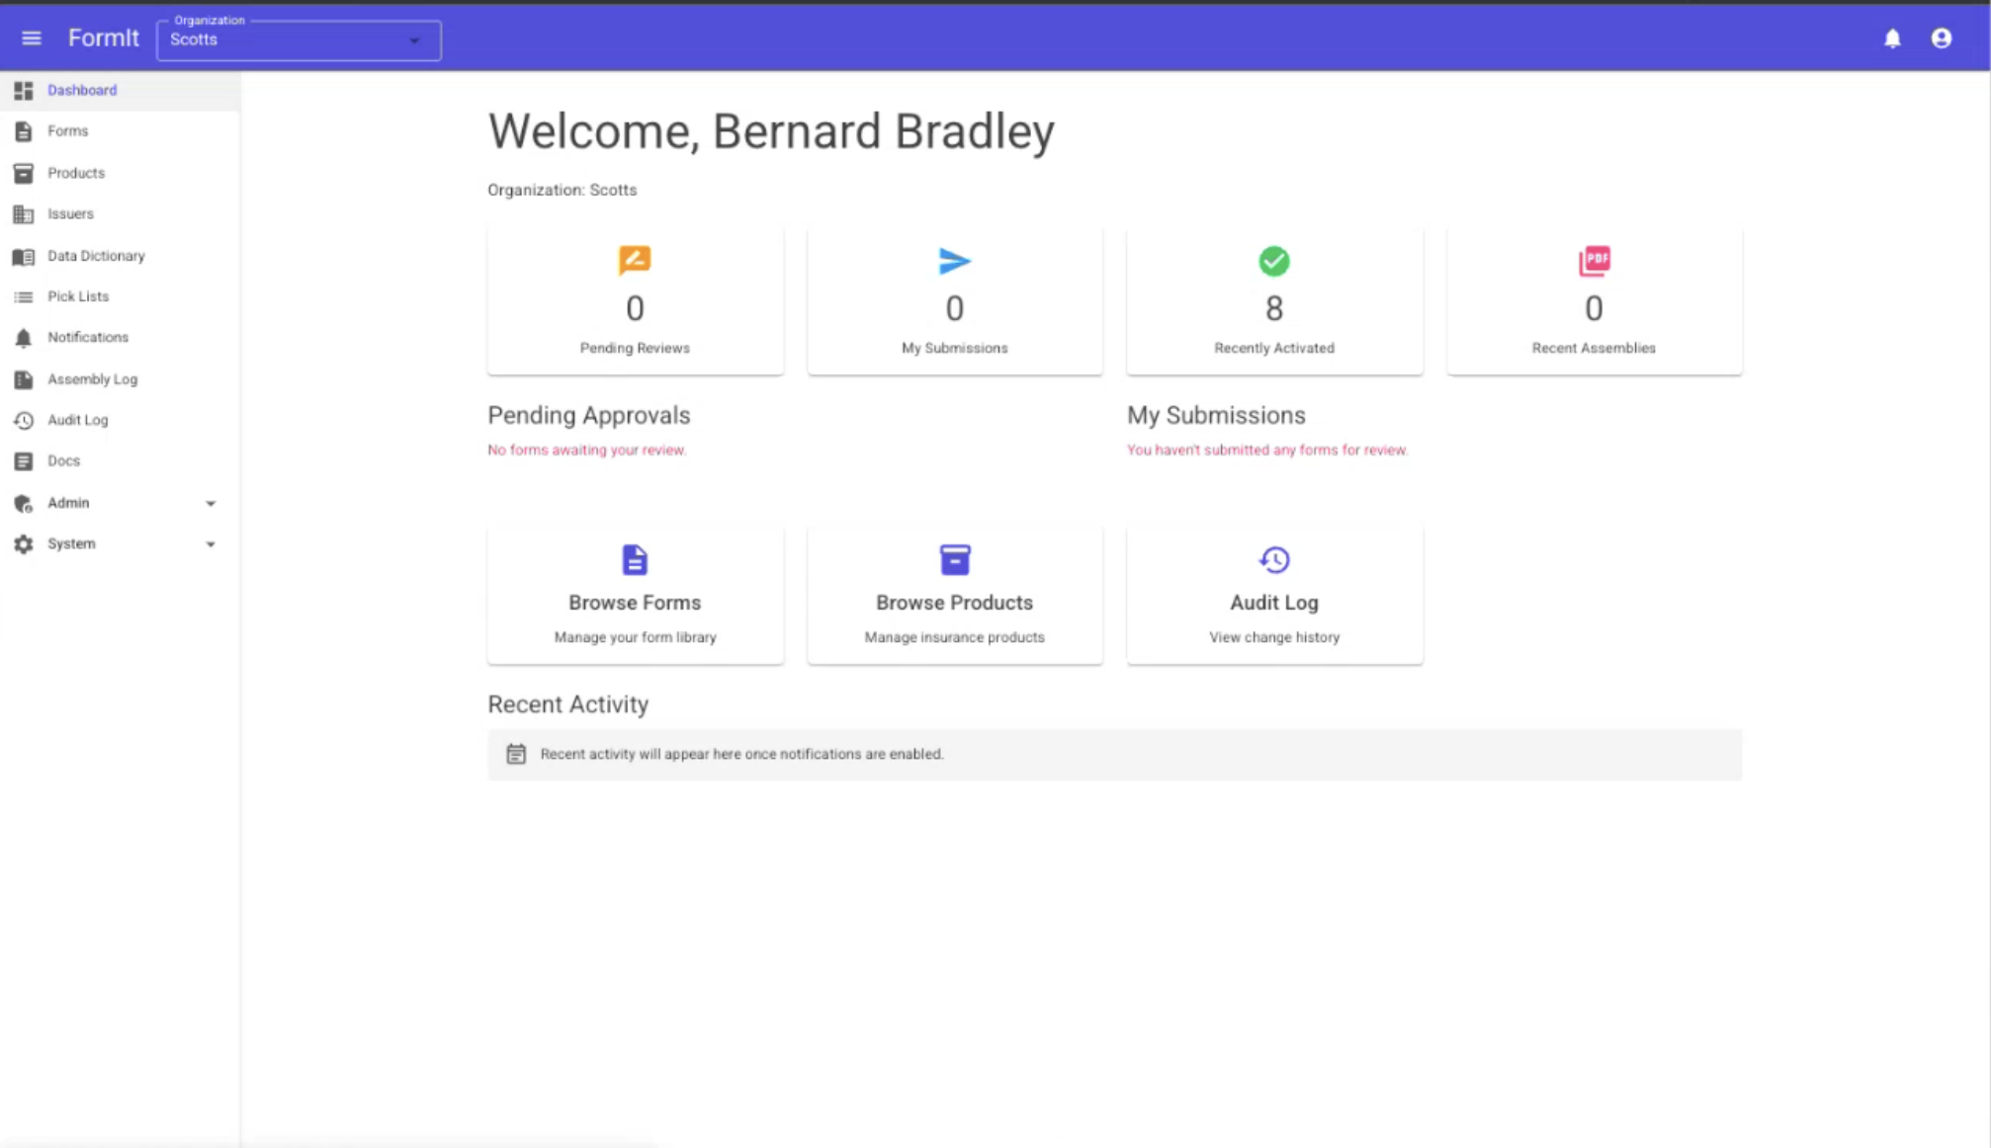Click the Issuers building icon in sidebar

pos(24,214)
